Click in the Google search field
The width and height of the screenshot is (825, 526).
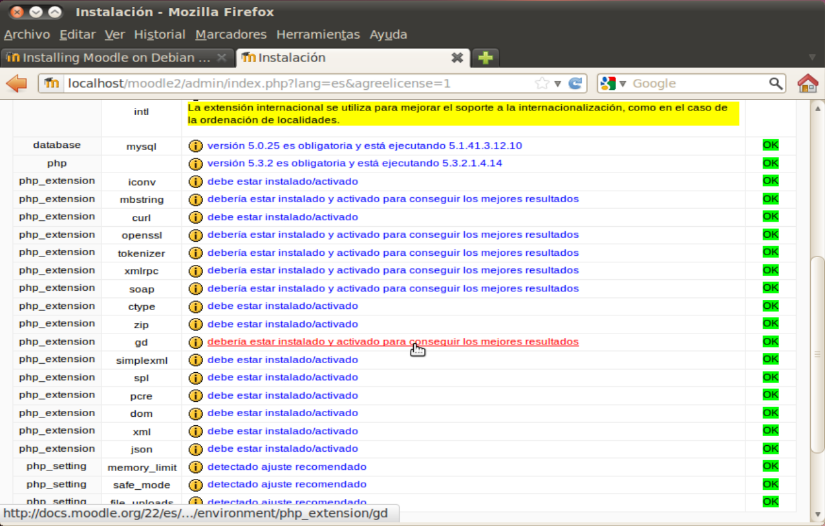point(698,83)
